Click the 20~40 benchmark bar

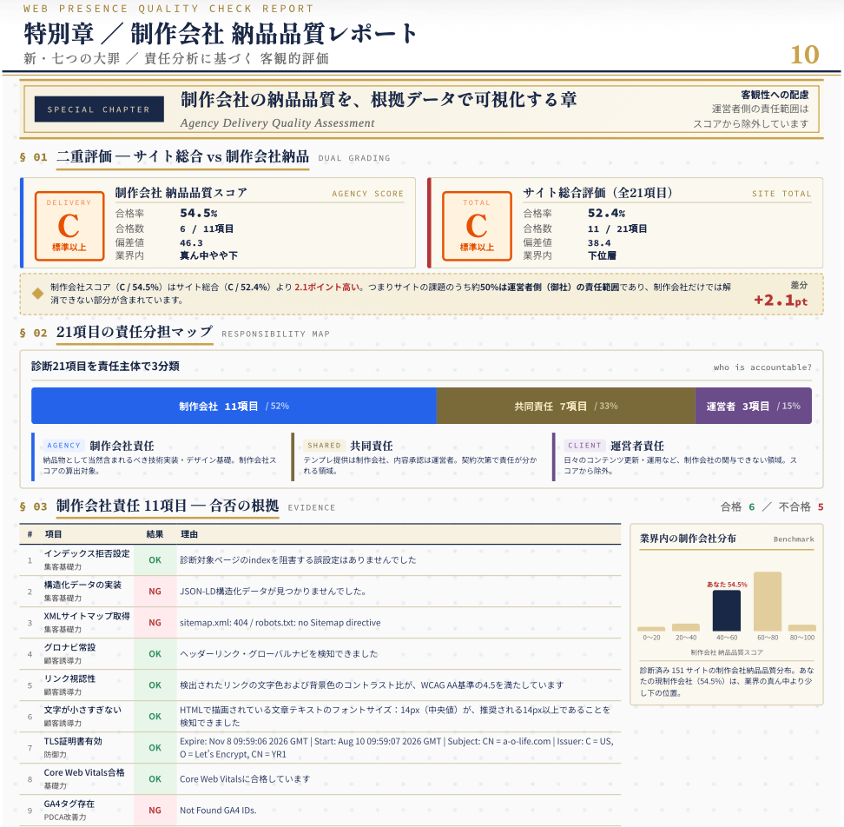click(686, 627)
